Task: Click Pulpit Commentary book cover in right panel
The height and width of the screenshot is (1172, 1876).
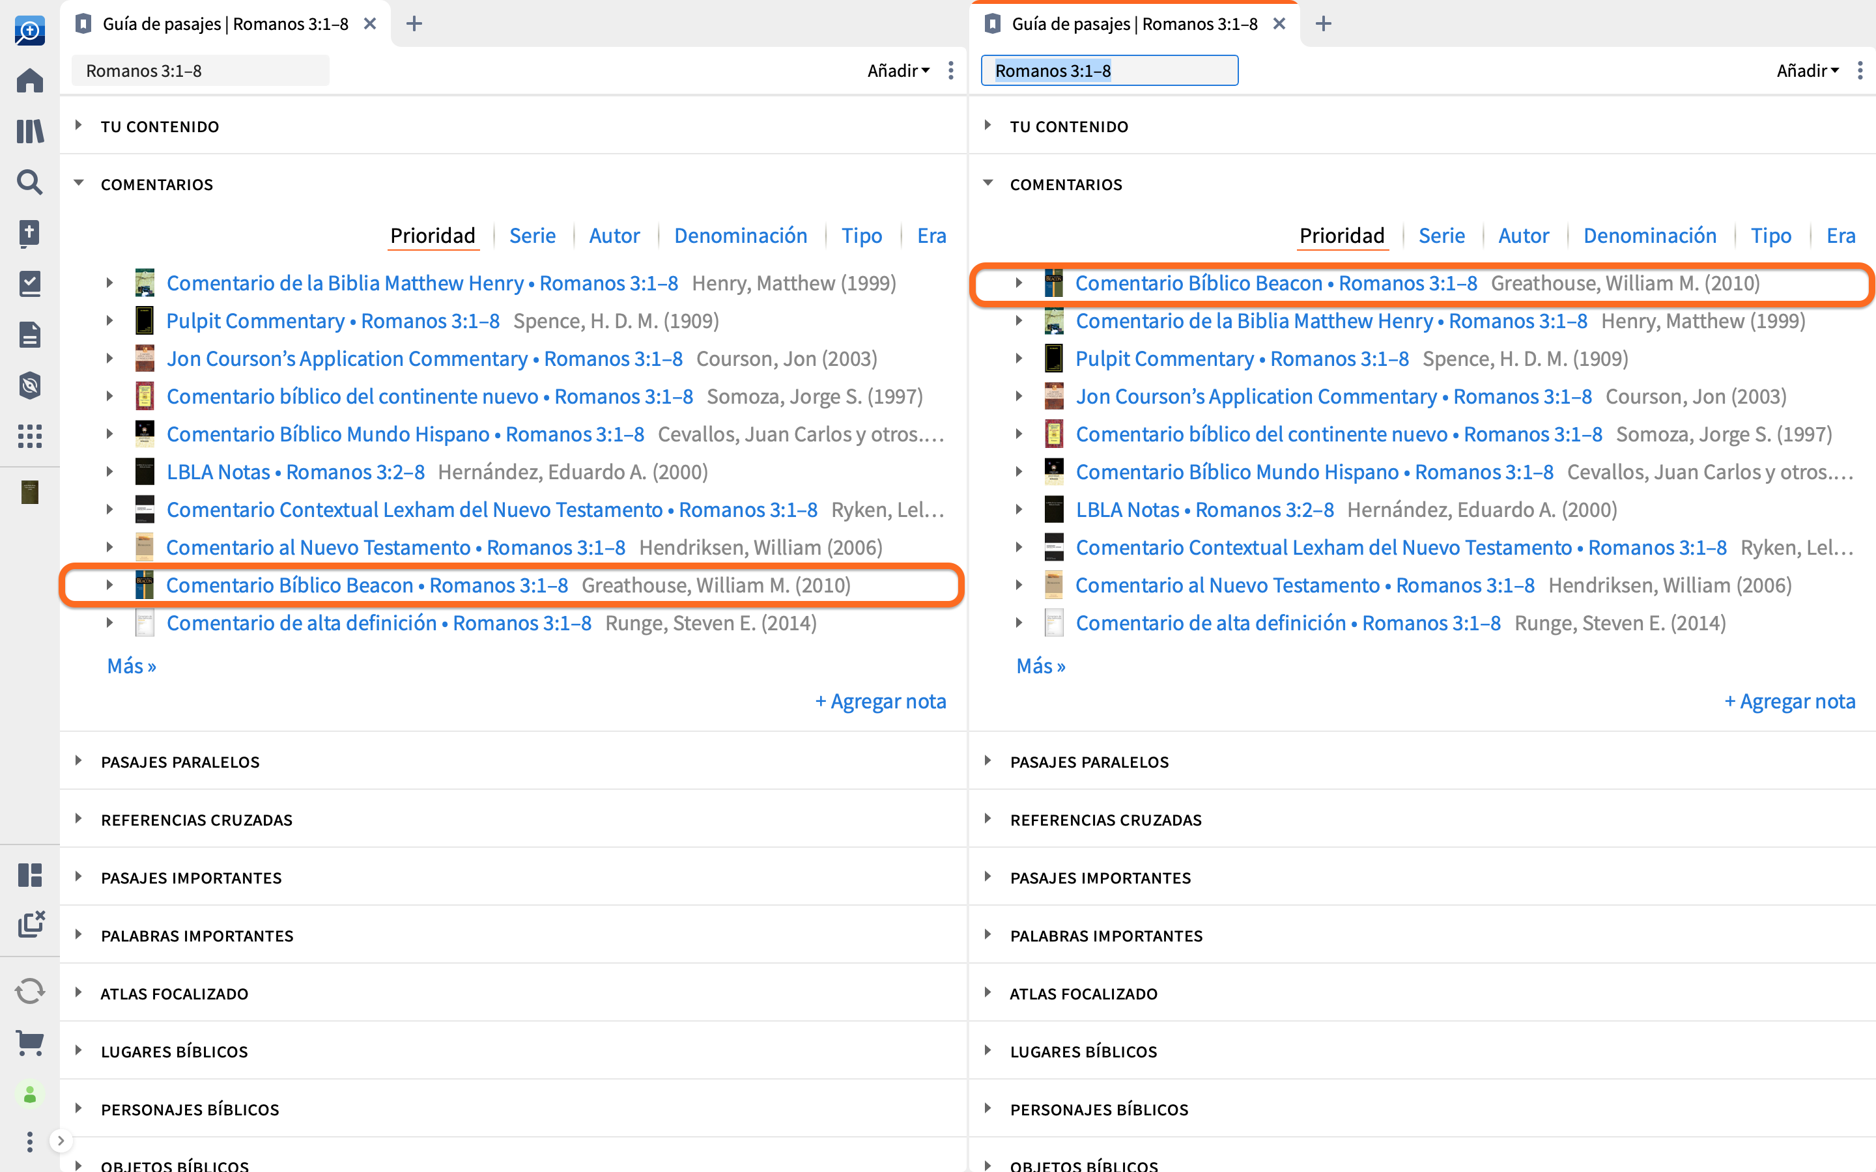Action: click(x=1055, y=359)
